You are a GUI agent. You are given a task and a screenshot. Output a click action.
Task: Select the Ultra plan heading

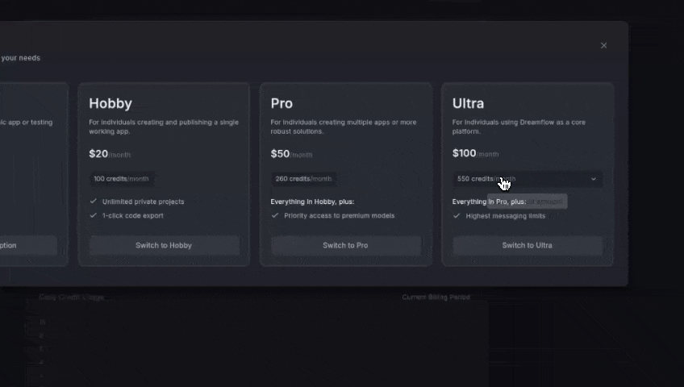coord(468,103)
